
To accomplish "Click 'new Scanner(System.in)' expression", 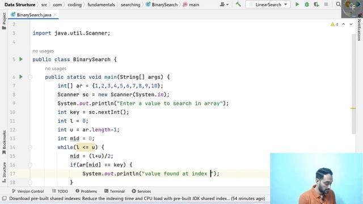I will 132,95.
